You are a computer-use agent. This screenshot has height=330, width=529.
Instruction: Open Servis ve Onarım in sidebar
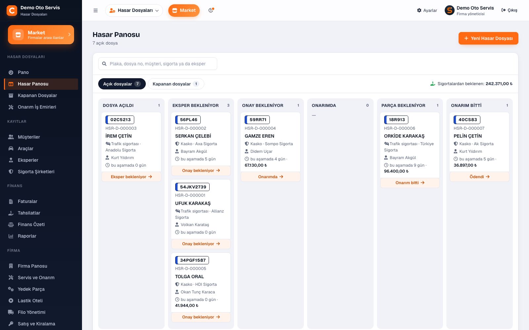[x=41, y=278]
